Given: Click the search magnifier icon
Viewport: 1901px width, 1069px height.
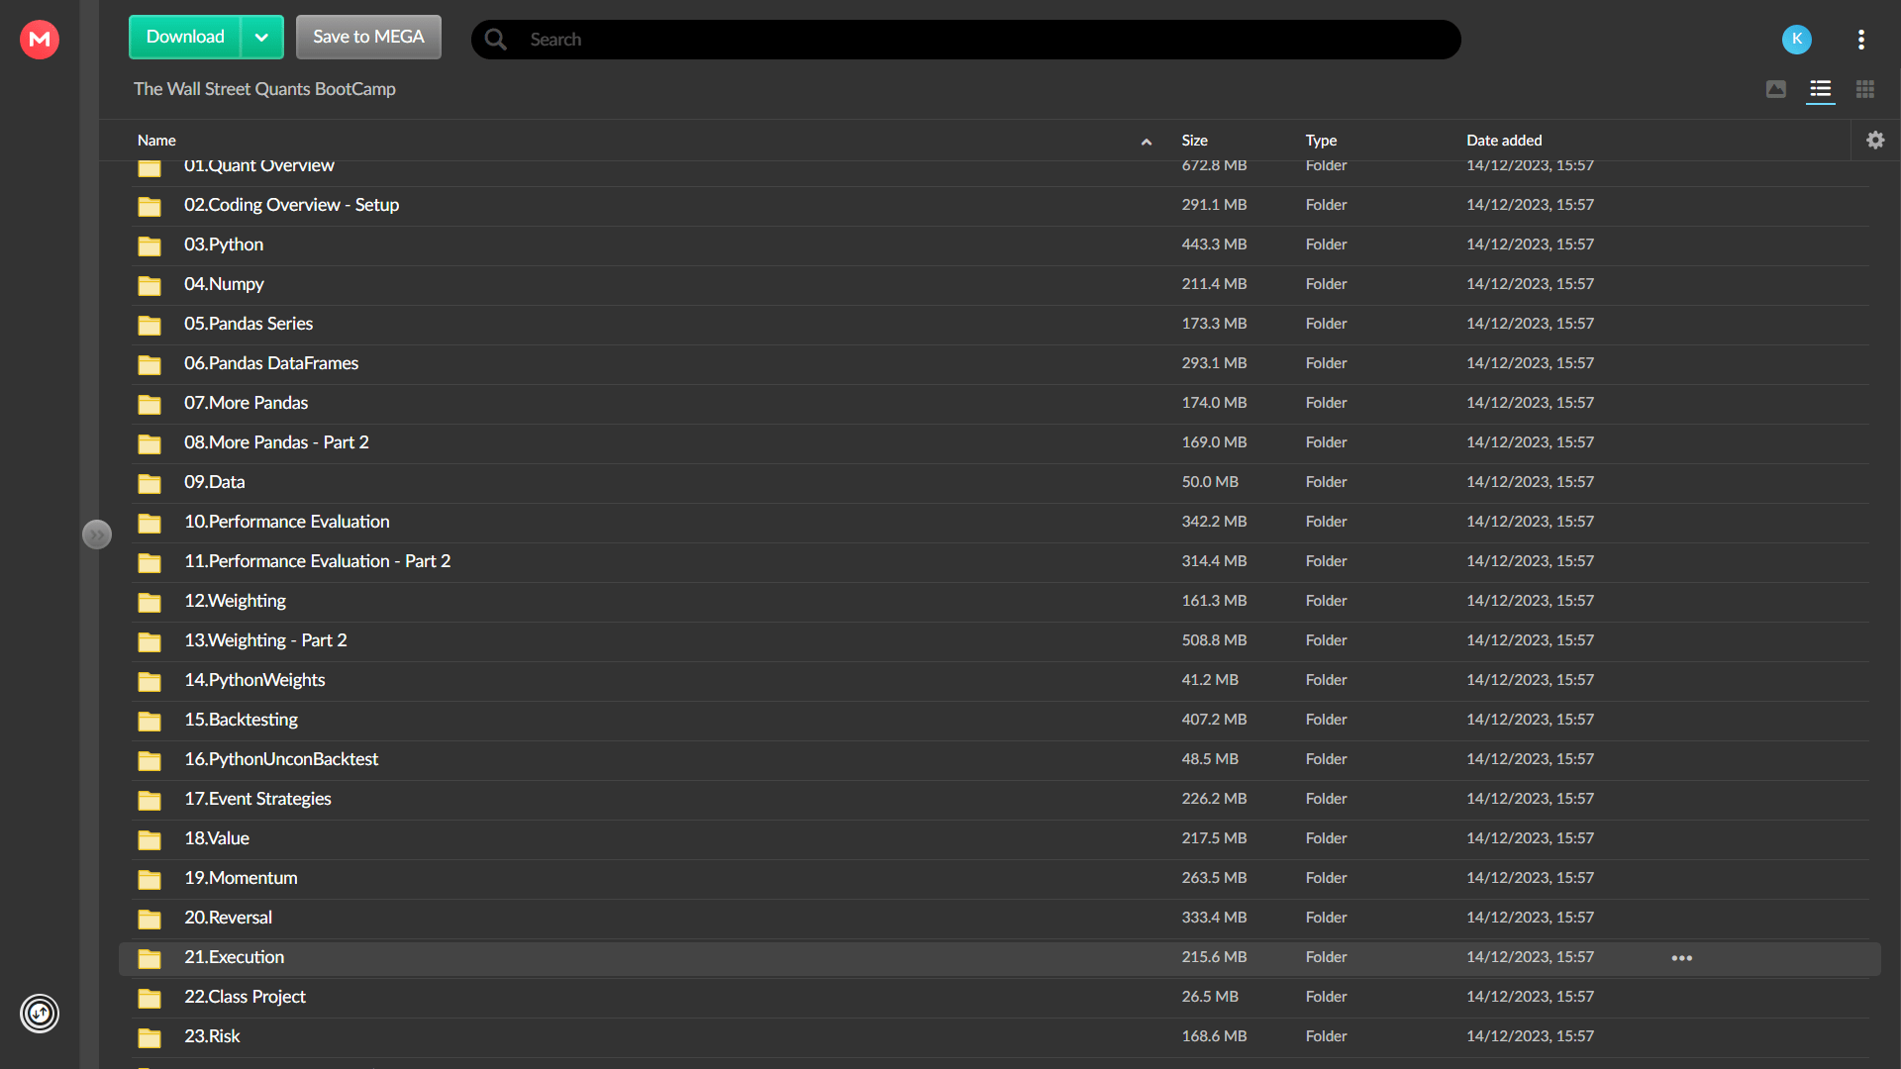Looking at the screenshot, I should pyautogui.click(x=496, y=39).
